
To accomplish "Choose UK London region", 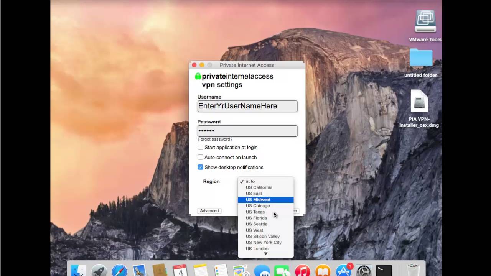I will (x=265, y=249).
